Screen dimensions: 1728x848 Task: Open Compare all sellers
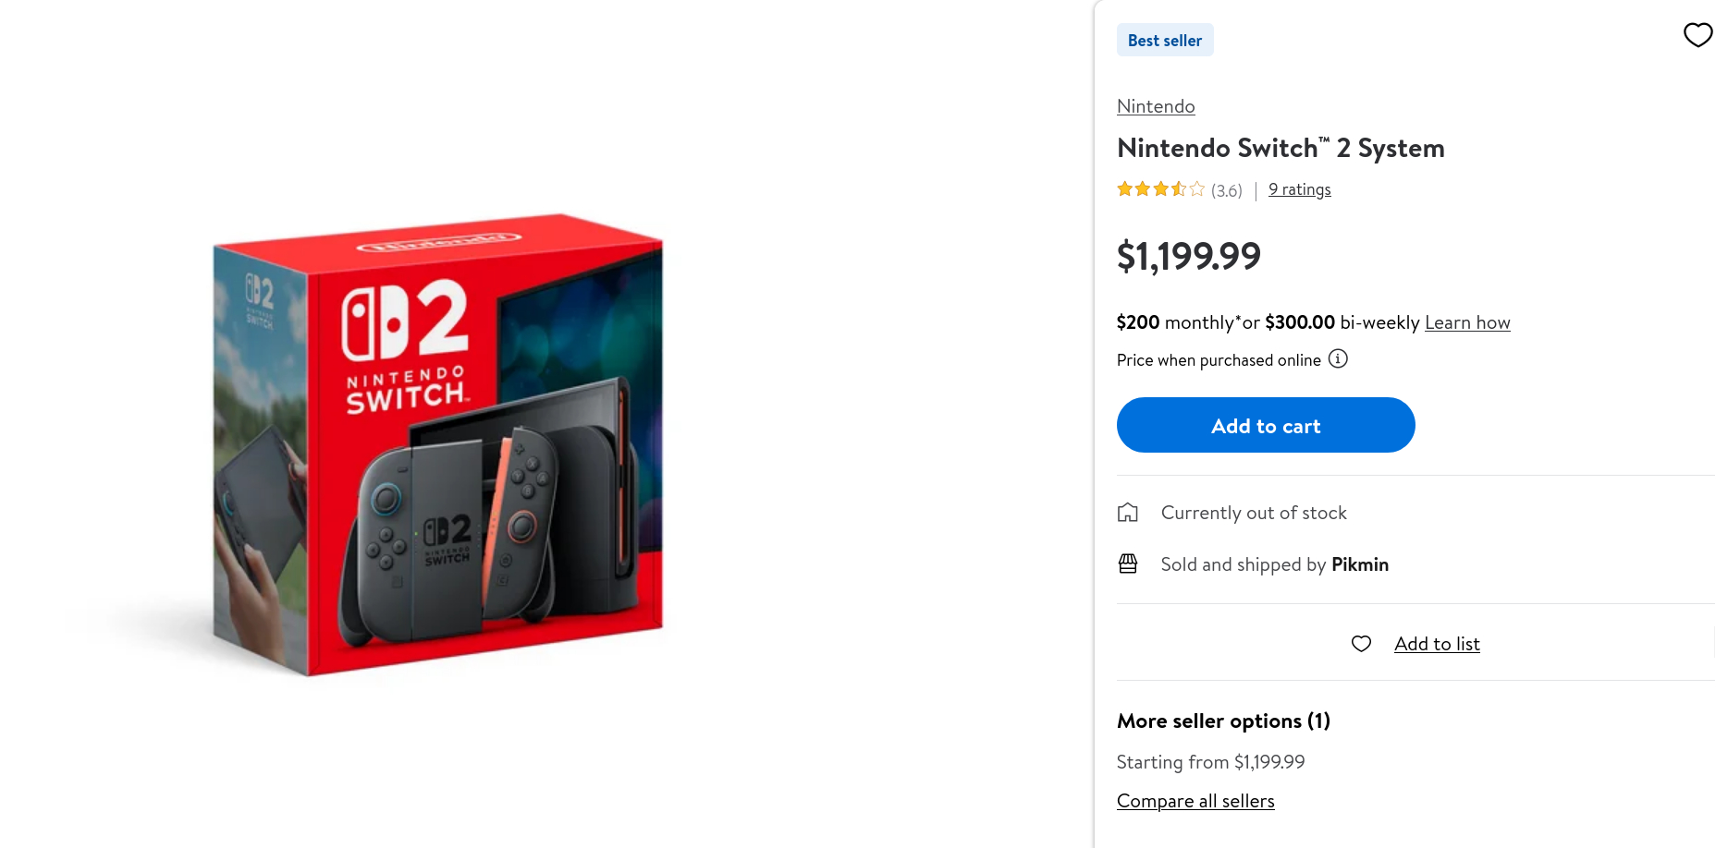[1195, 801]
